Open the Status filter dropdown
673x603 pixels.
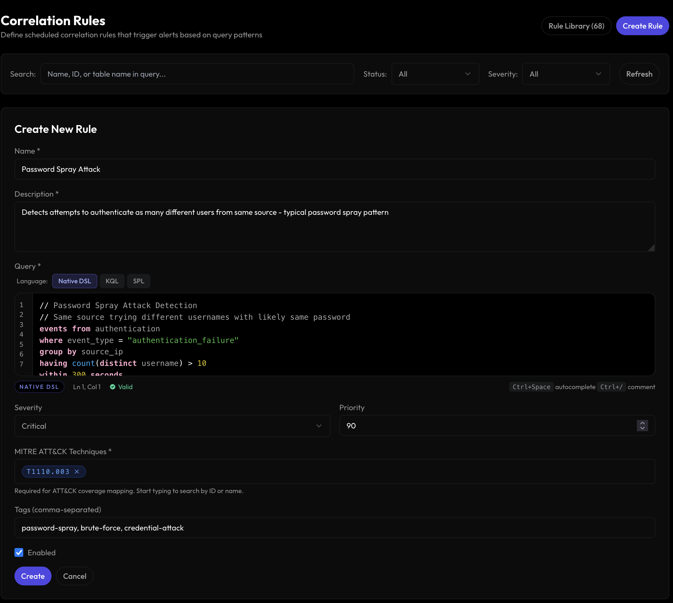pyautogui.click(x=435, y=73)
